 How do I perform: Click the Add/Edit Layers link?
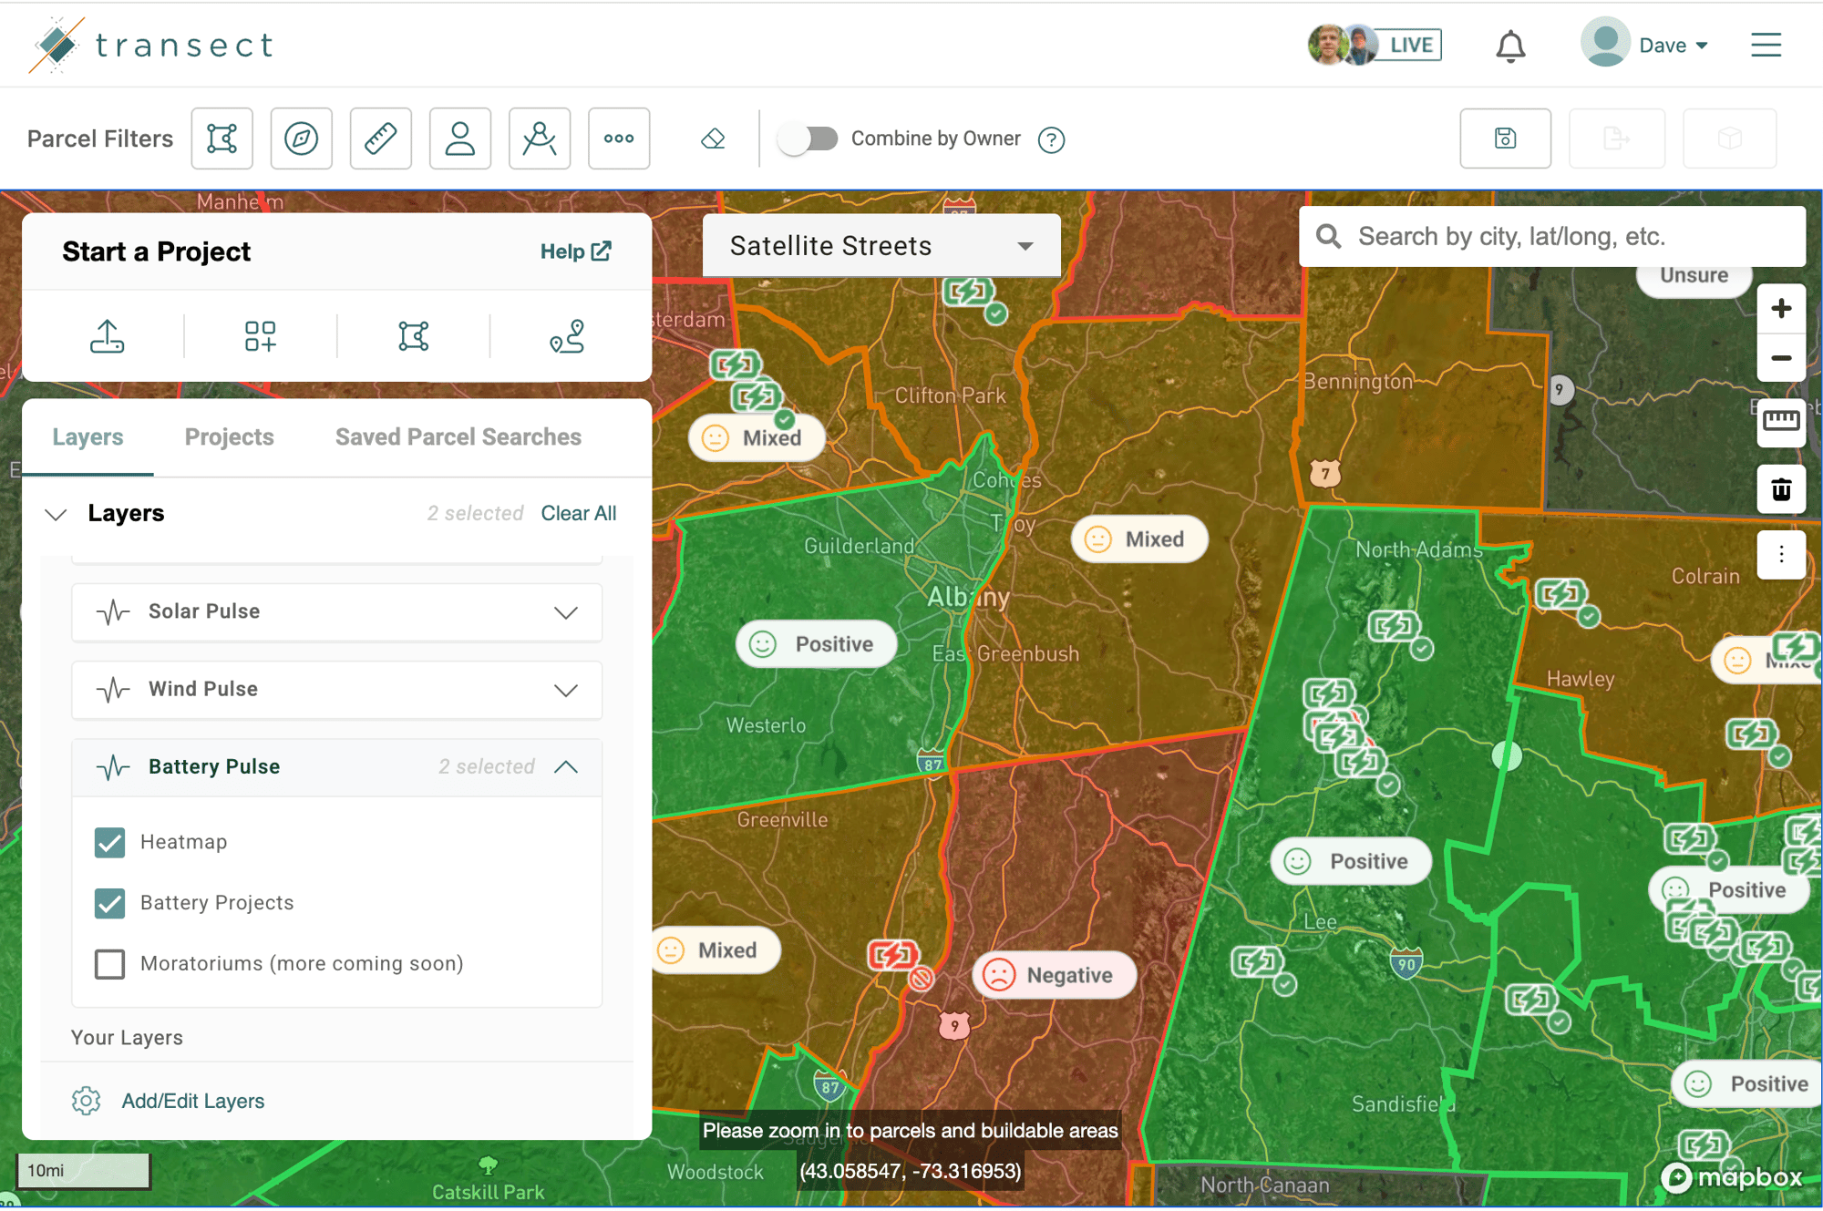(192, 1101)
